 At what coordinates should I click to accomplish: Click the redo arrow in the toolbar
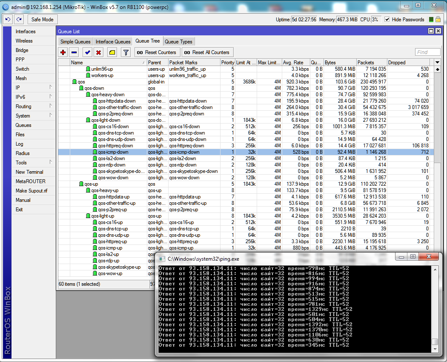(x=19, y=19)
